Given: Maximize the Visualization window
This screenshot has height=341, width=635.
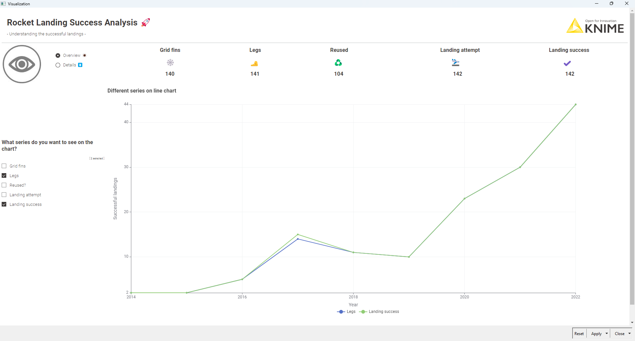Looking at the screenshot, I should tap(612, 4).
